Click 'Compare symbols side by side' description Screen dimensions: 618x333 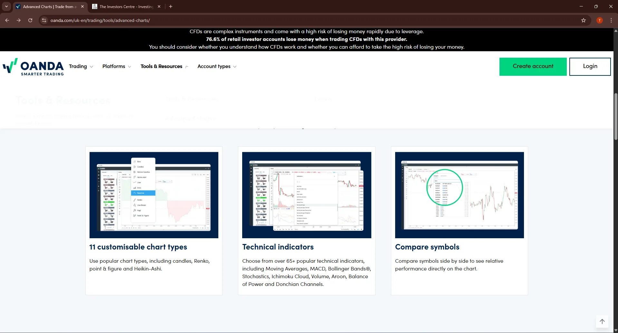(x=449, y=265)
